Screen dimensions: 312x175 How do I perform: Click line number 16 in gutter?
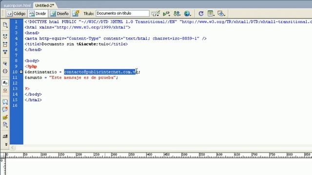coord(15,105)
